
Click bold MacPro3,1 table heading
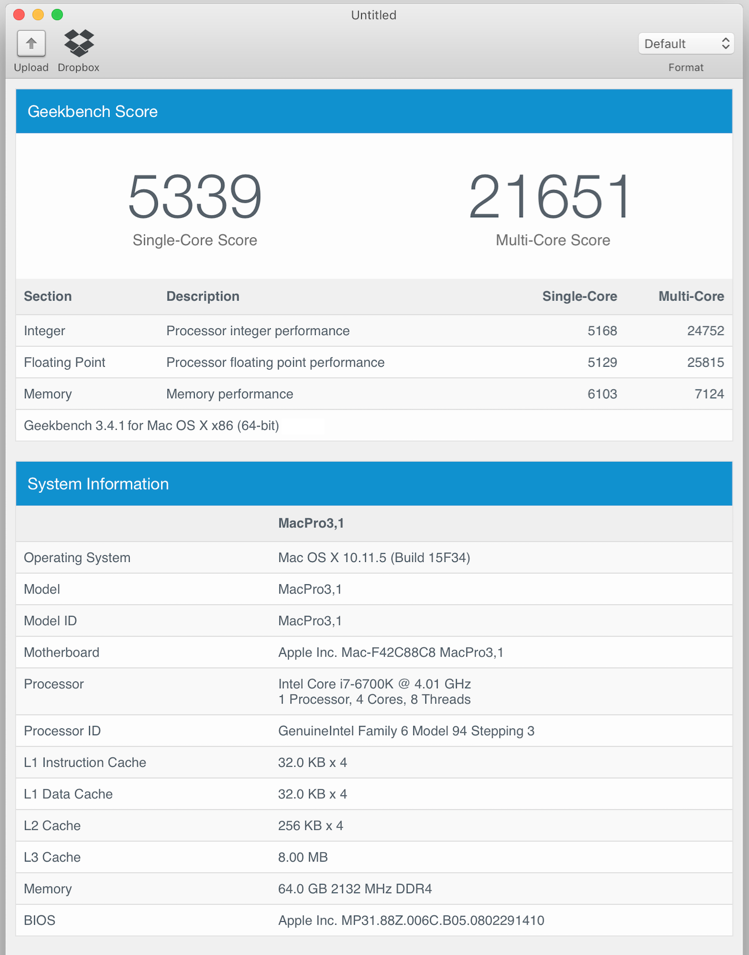tap(311, 524)
